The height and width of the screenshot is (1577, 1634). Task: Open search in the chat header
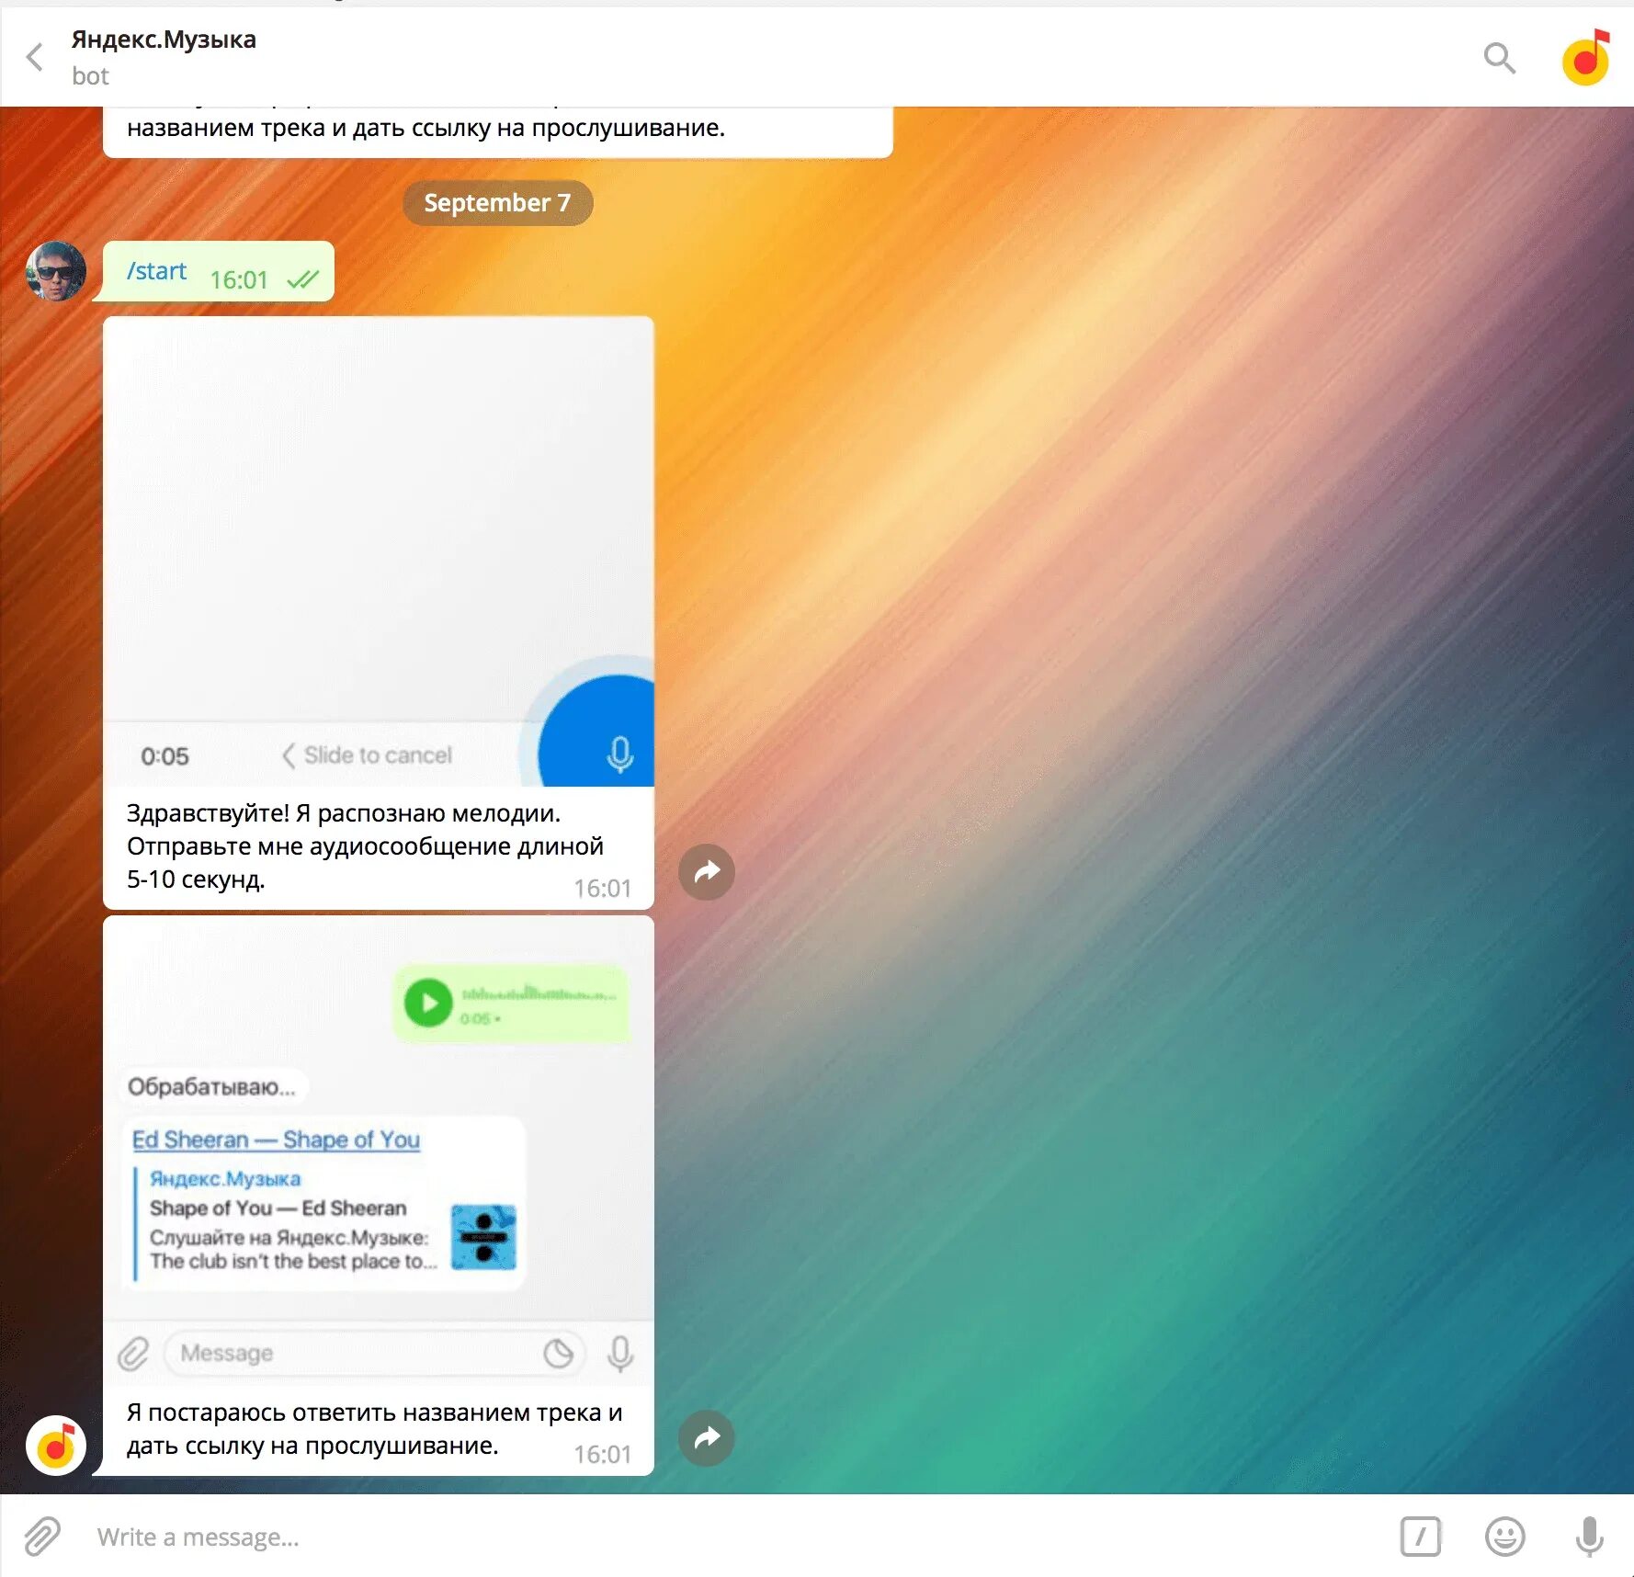coord(1499,58)
